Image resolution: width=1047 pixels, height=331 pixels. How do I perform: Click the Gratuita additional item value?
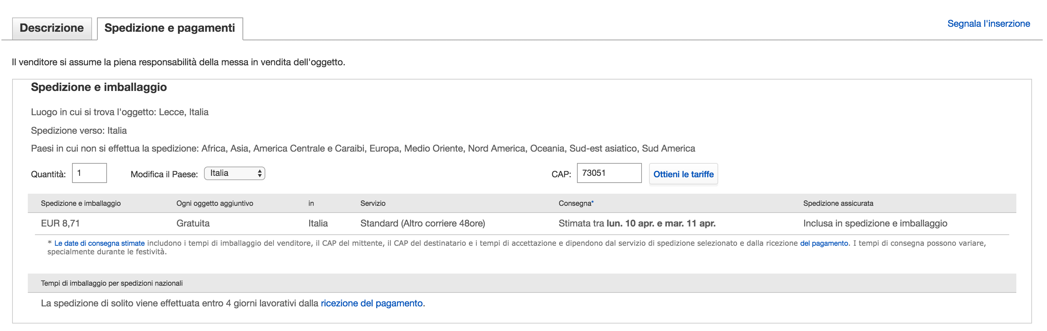pos(193,223)
